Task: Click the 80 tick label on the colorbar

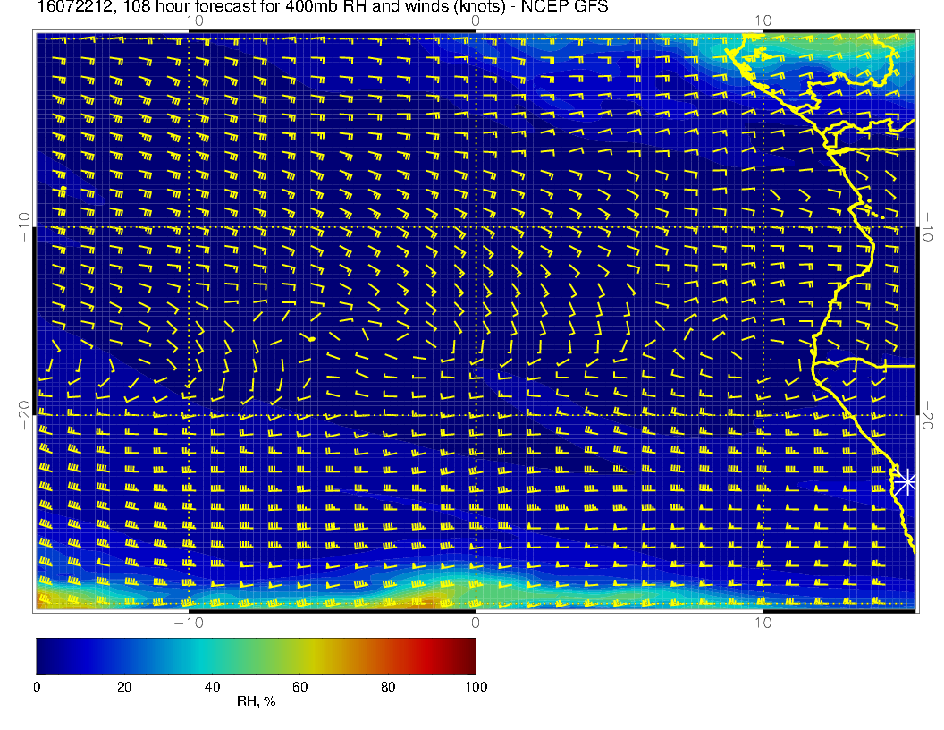Action: 388,686
